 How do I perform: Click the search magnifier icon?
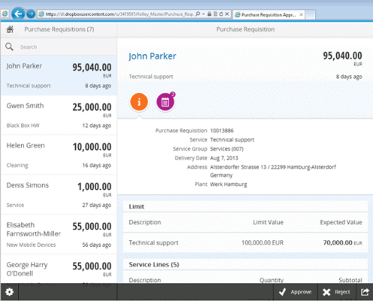(x=9, y=47)
